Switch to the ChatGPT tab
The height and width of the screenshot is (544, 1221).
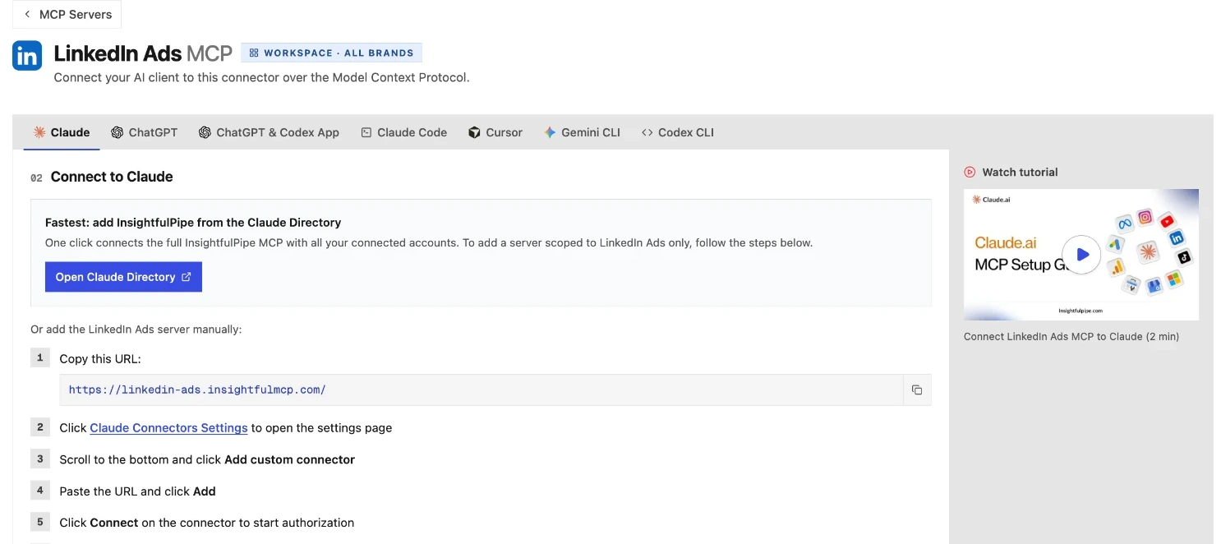[x=145, y=132]
